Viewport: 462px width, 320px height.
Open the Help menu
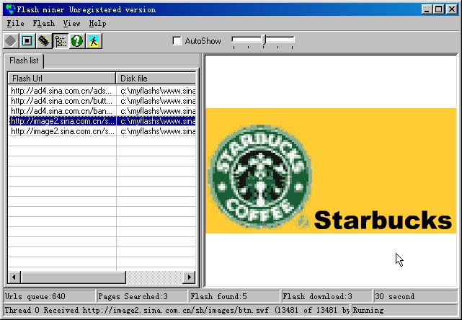97,24
